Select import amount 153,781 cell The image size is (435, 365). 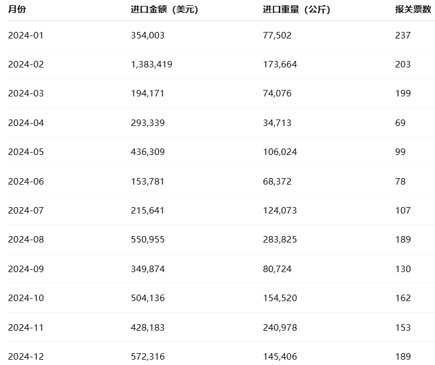coord(148,181)
